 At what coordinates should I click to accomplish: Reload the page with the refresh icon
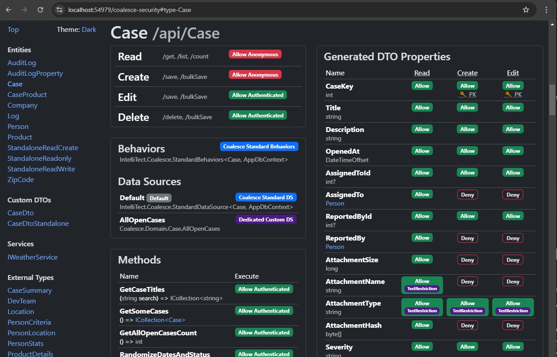pos(40,10)
